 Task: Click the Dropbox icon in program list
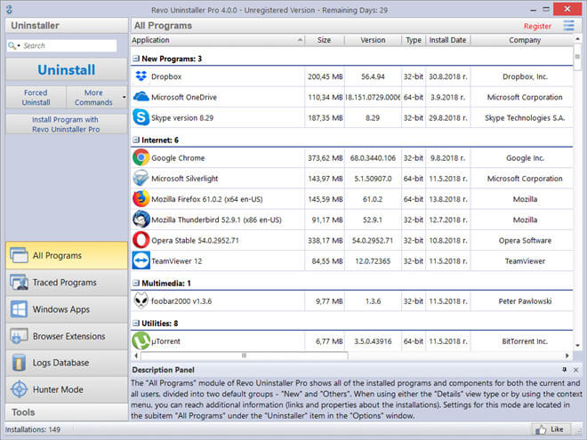coord(141,76)
